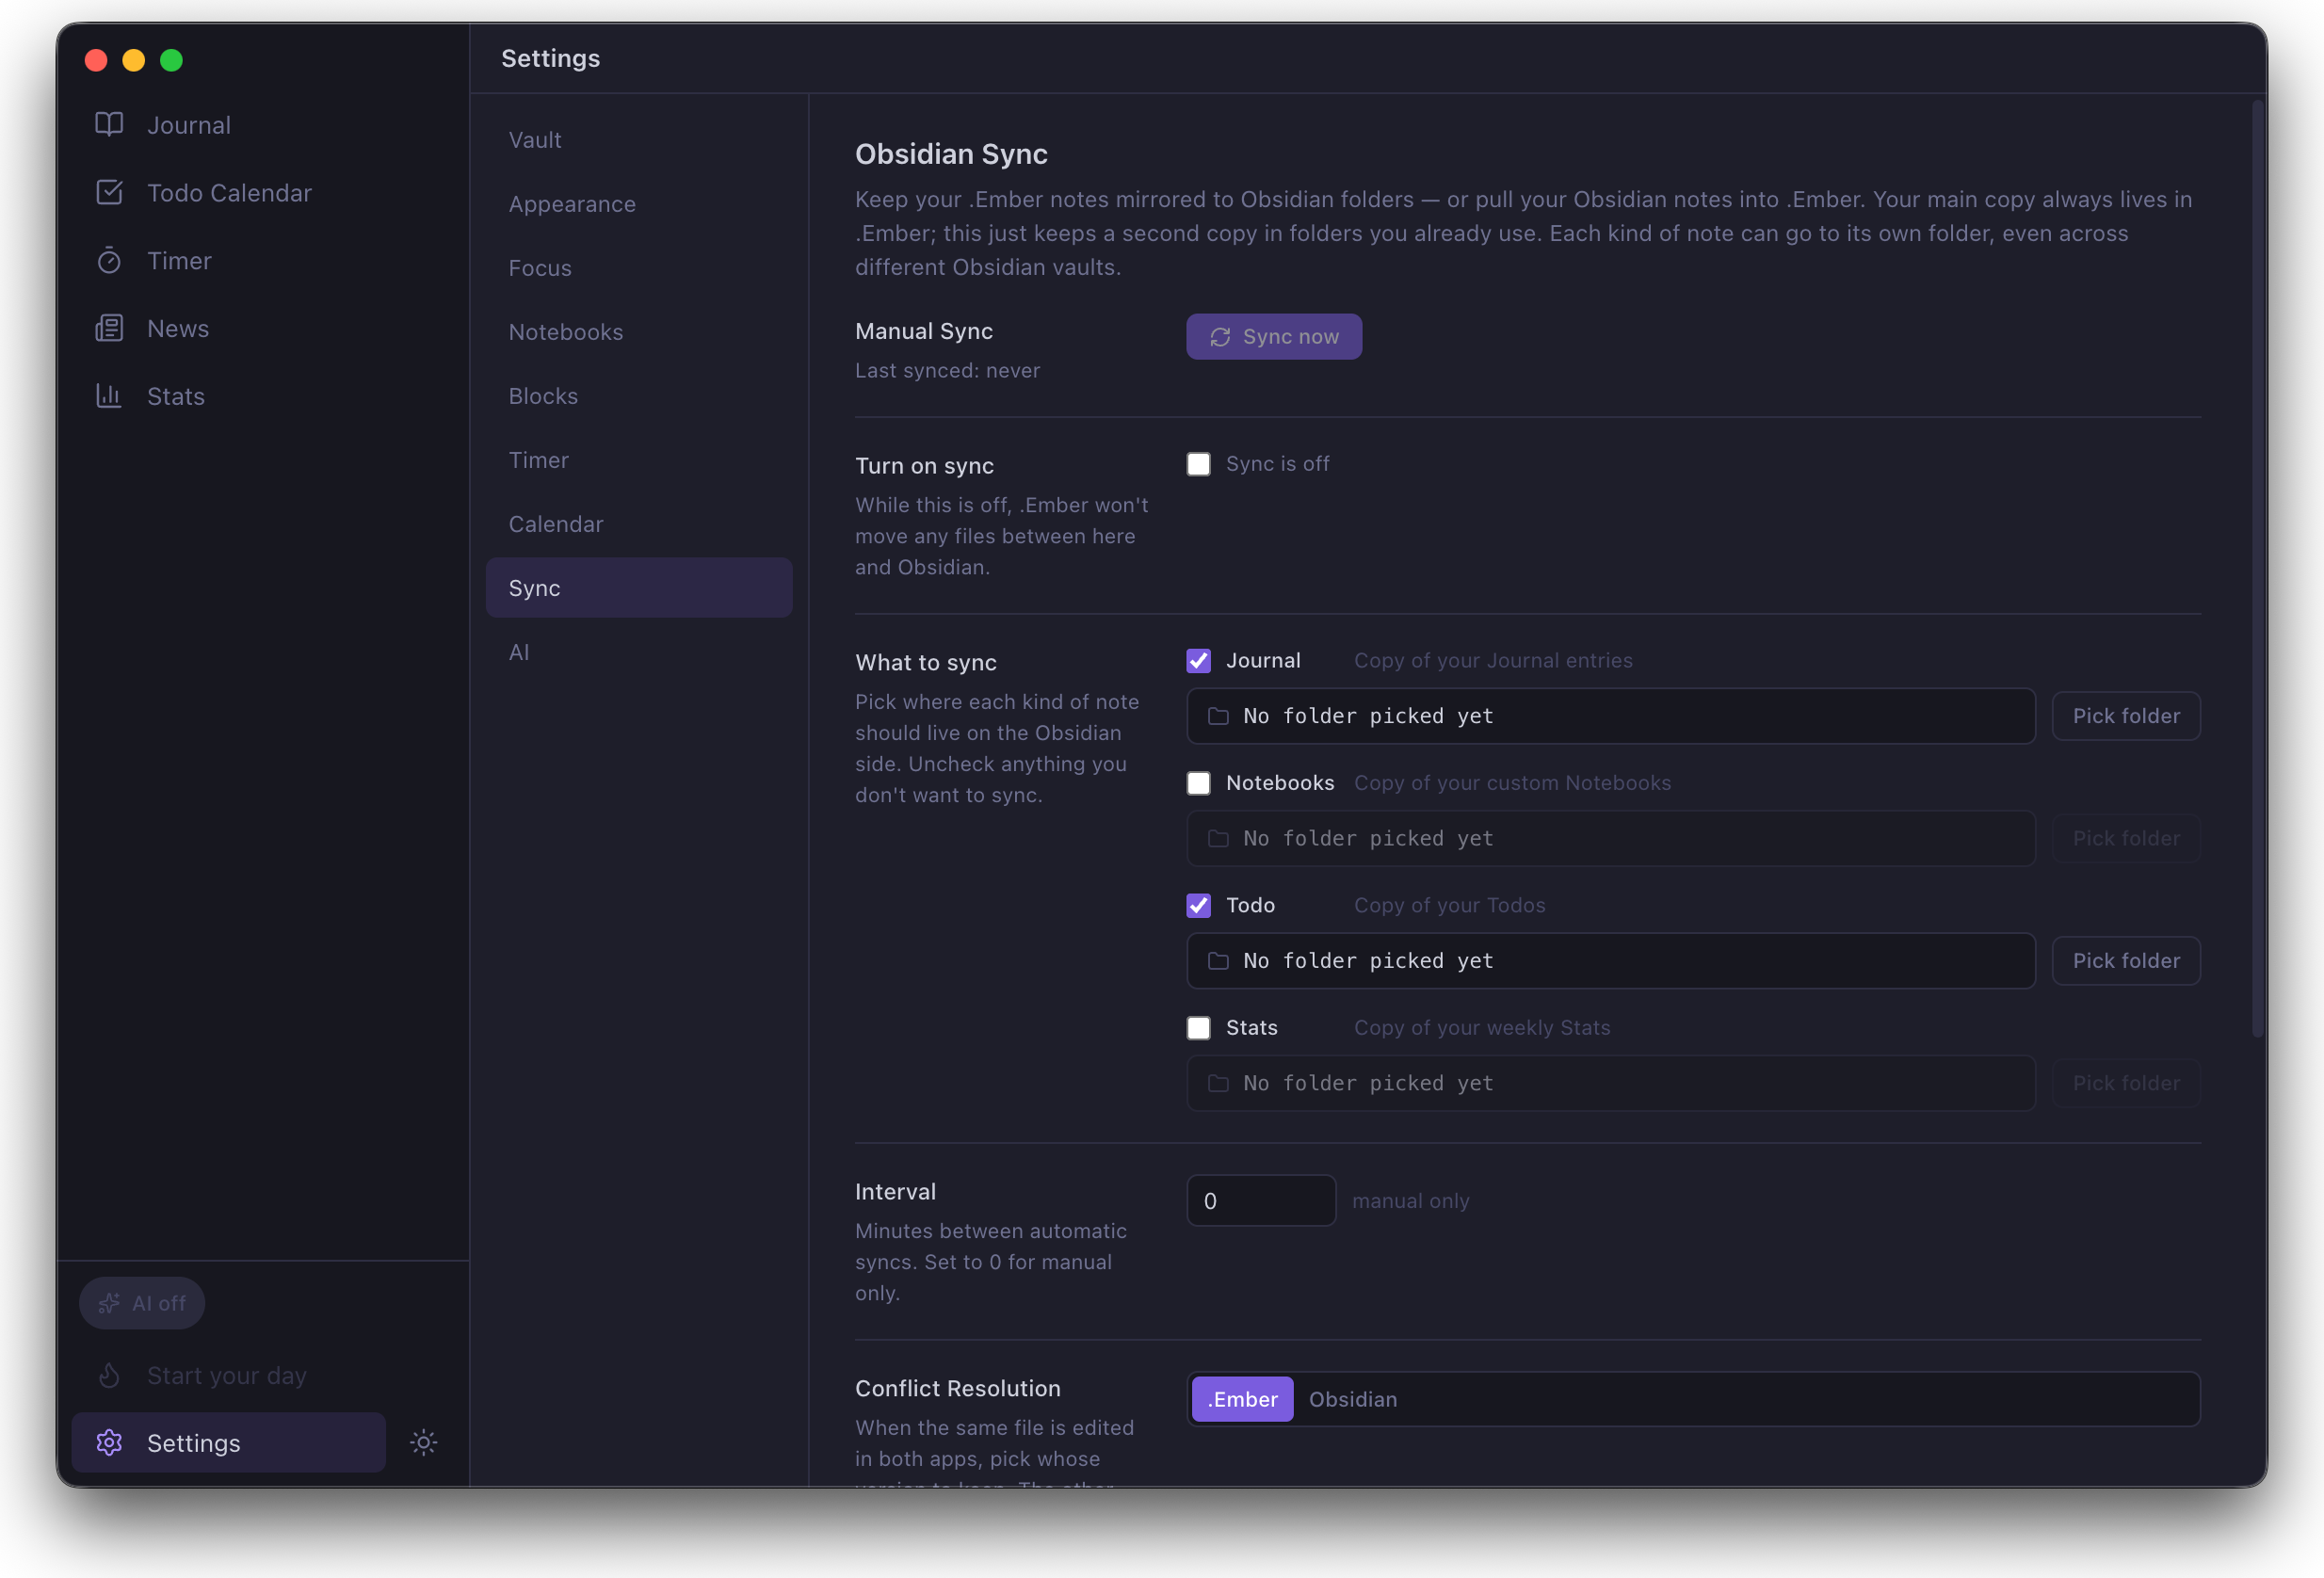Toggle light theme with the sun icon
Viewport: 2324px width, 1578px height.
pos(424,1442)
